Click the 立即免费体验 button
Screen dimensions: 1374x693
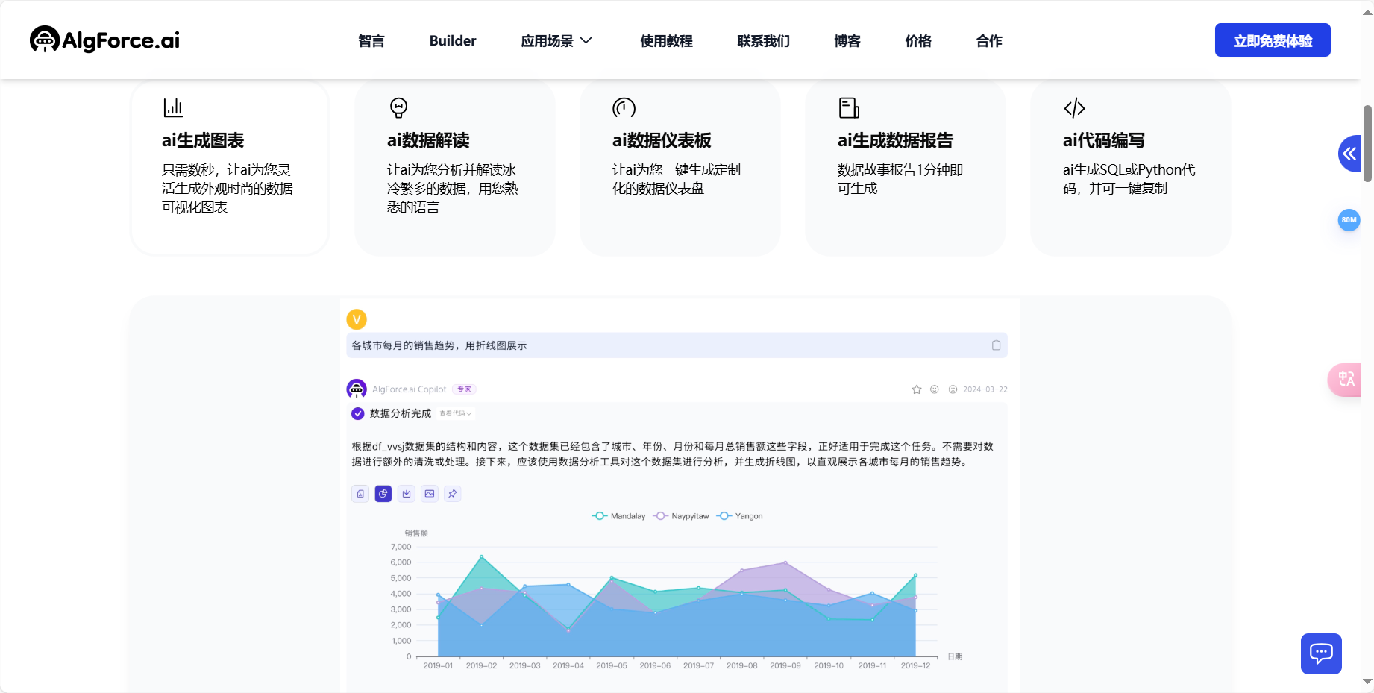(x=1272, y=40)
